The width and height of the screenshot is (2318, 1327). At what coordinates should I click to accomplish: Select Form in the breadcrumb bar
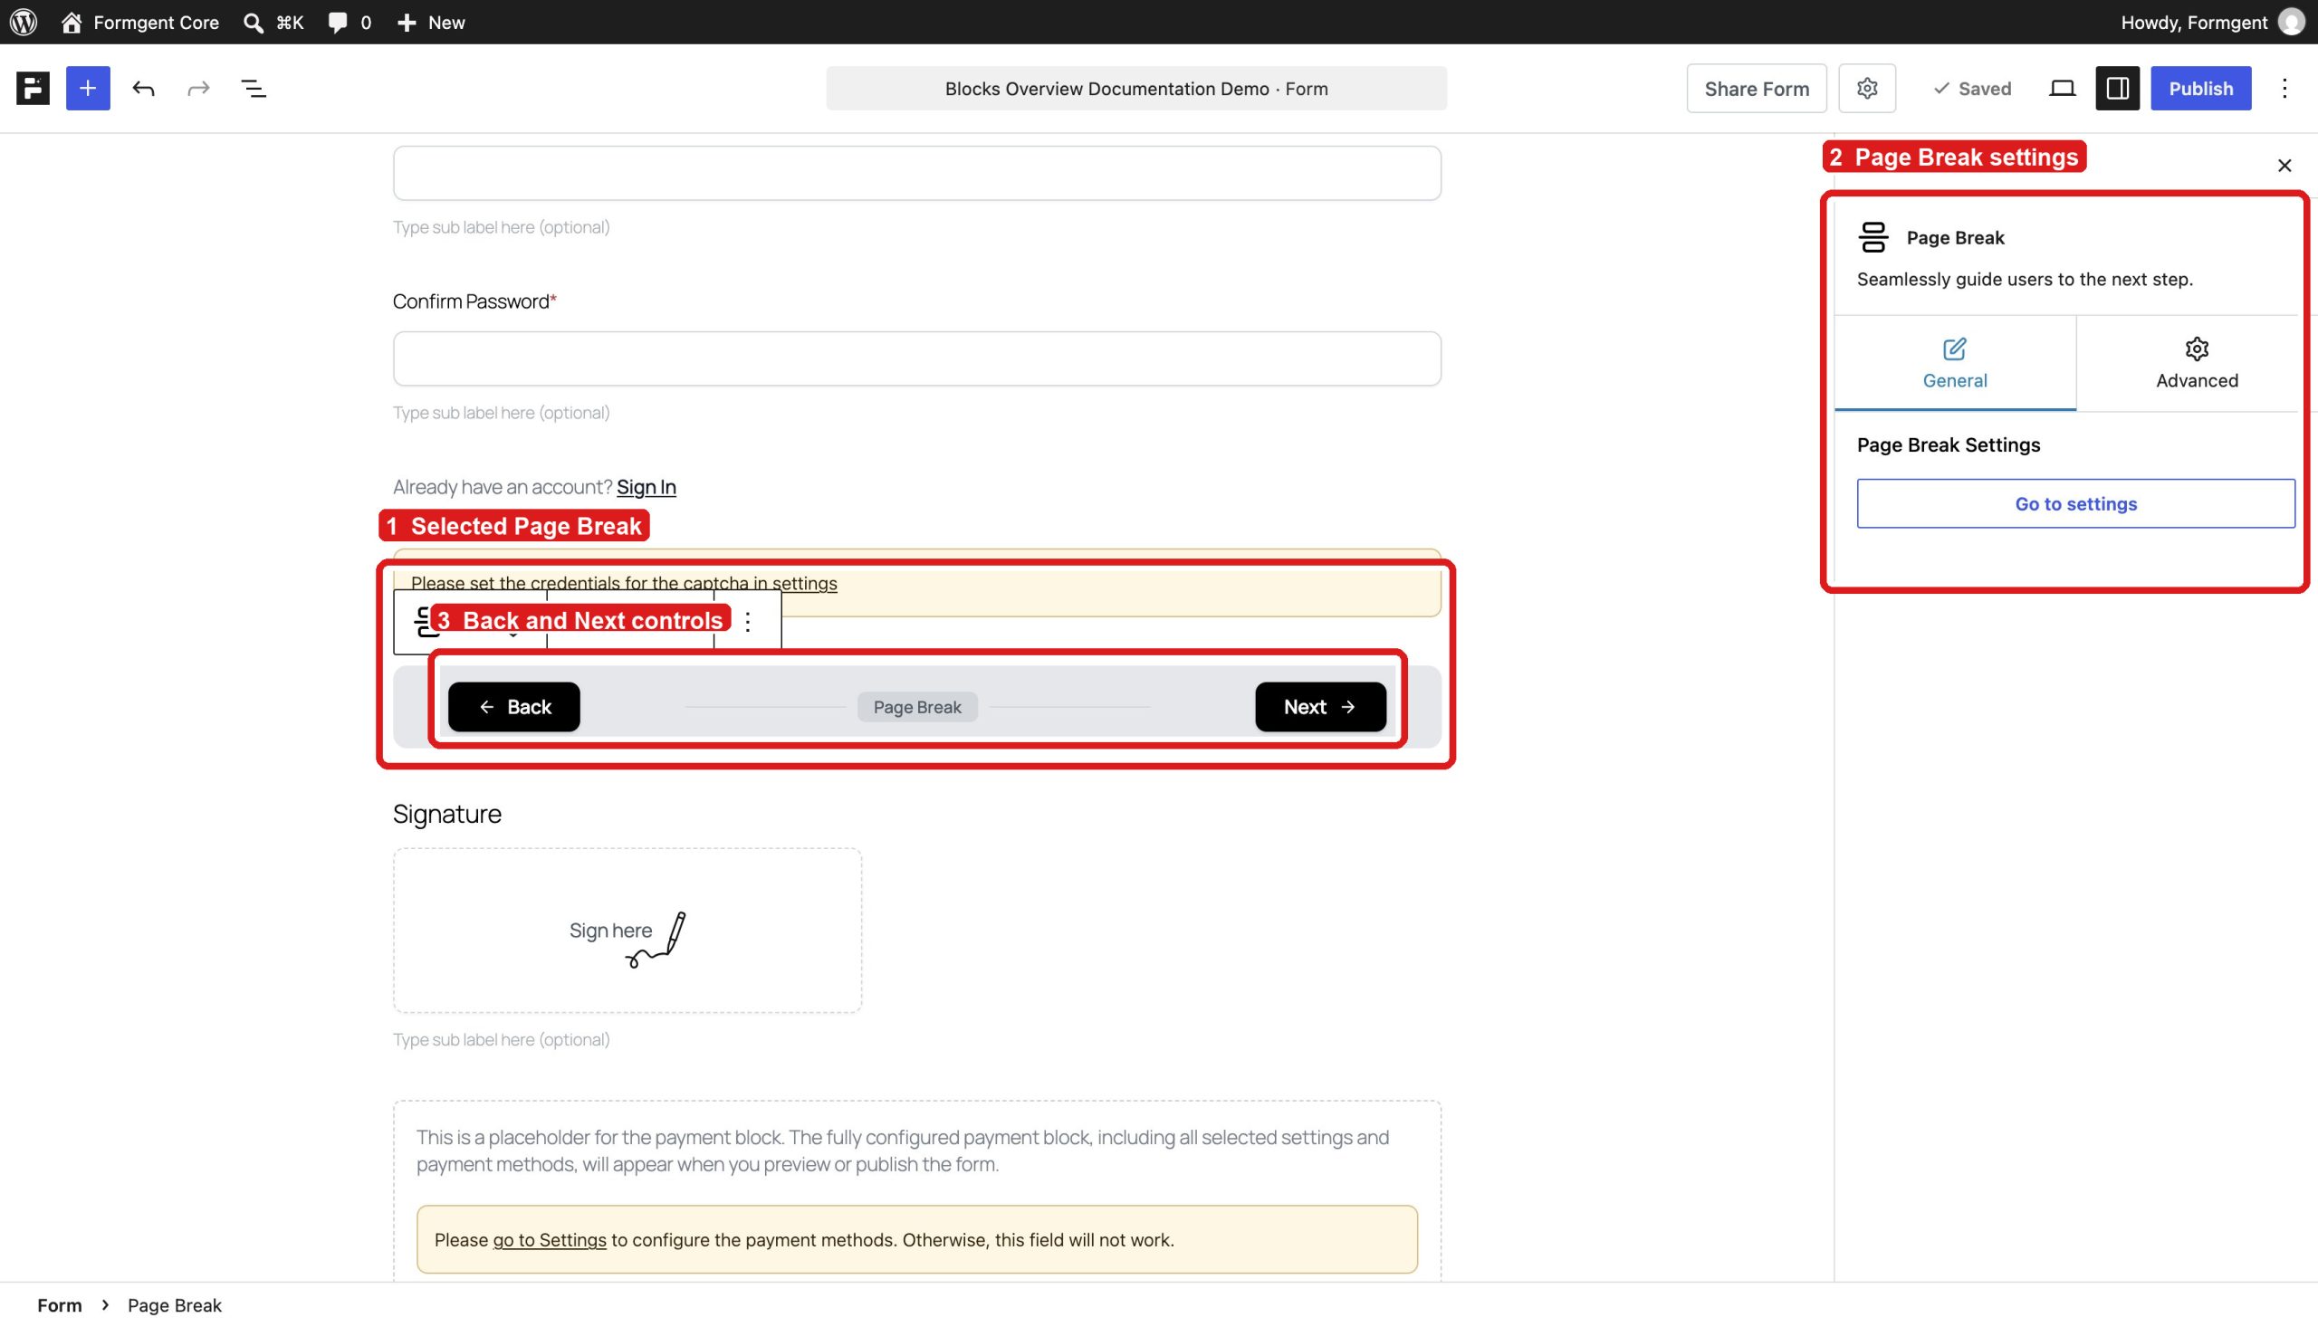(x=59, y=1305)
